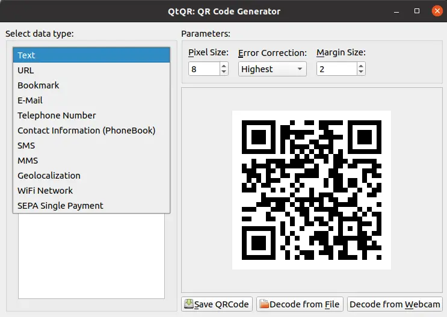Click Decode from File button
This screenshot has height=317, width=447.
point(300,304)
